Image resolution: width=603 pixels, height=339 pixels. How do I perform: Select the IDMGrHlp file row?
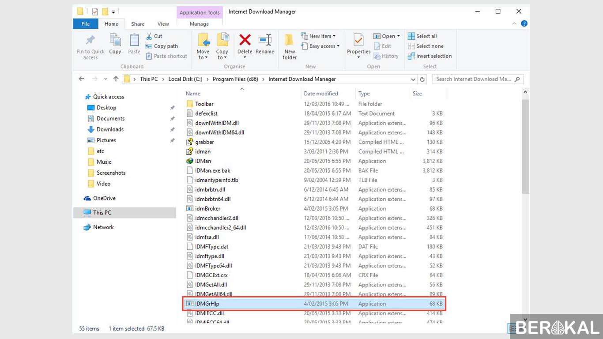(314, 304)
